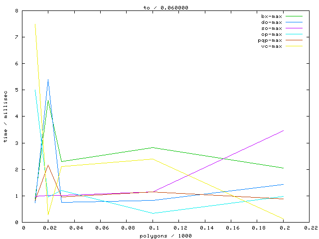The height and width of the screenshot is (239, 319).
Task: Click the chart title "to / 0.060000"
Action: pos(166,7)
